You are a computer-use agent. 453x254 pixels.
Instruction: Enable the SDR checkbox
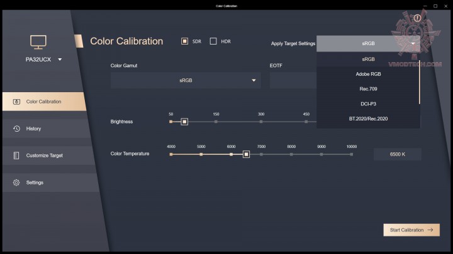tap(184, 41)
